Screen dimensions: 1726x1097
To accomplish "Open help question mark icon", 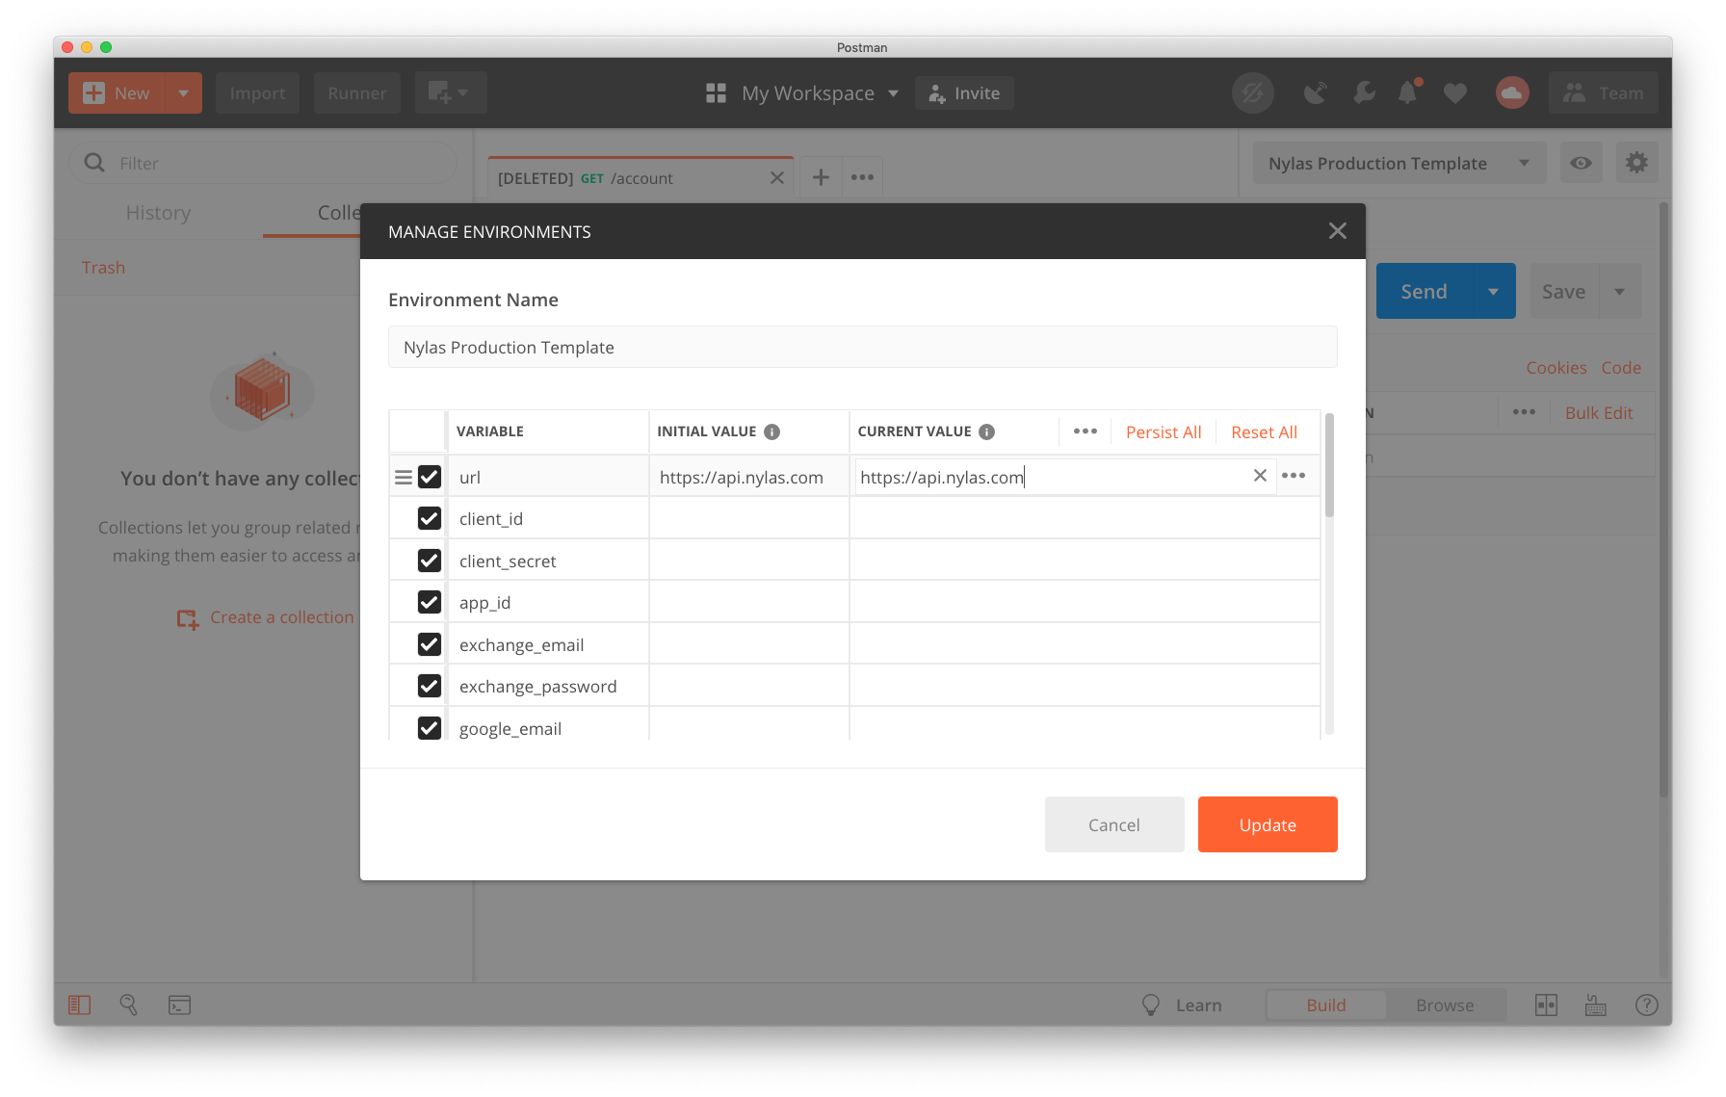I will tap(1646, 1005).
